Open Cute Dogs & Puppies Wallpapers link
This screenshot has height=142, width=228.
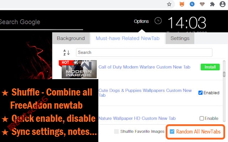(145, 93)
